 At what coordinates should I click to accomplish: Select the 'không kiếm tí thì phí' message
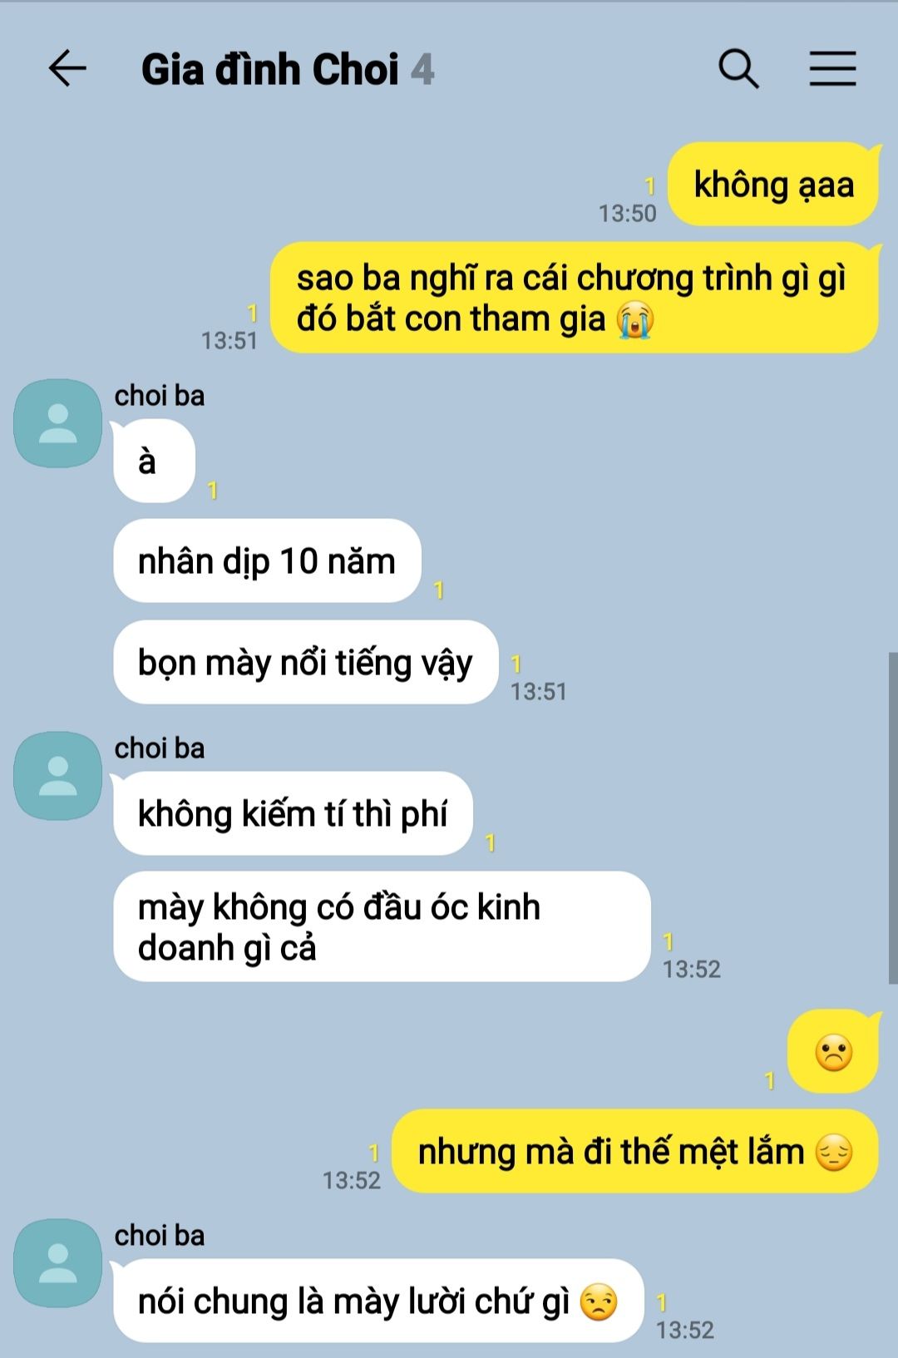click(293, 813)
